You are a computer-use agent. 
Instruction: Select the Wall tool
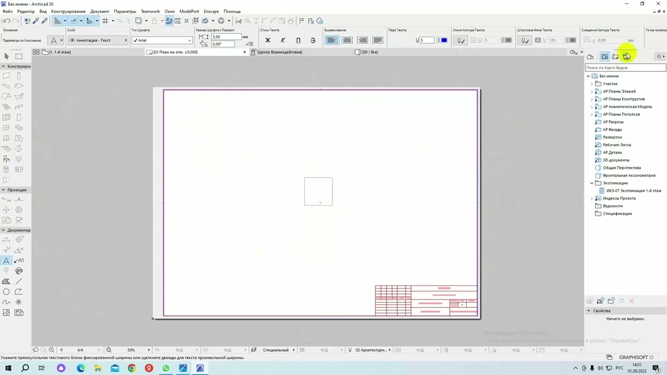(x=6, y=76)
